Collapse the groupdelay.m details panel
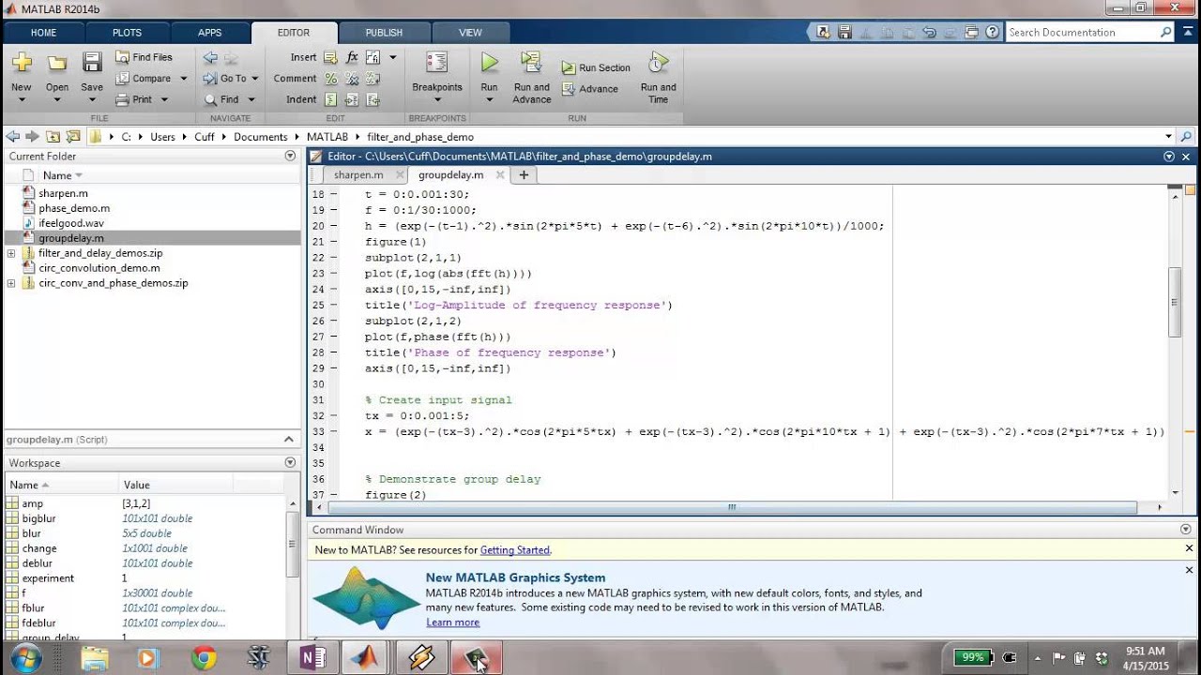The width and height of the screenshot is (1201, 675). [289, 439]
